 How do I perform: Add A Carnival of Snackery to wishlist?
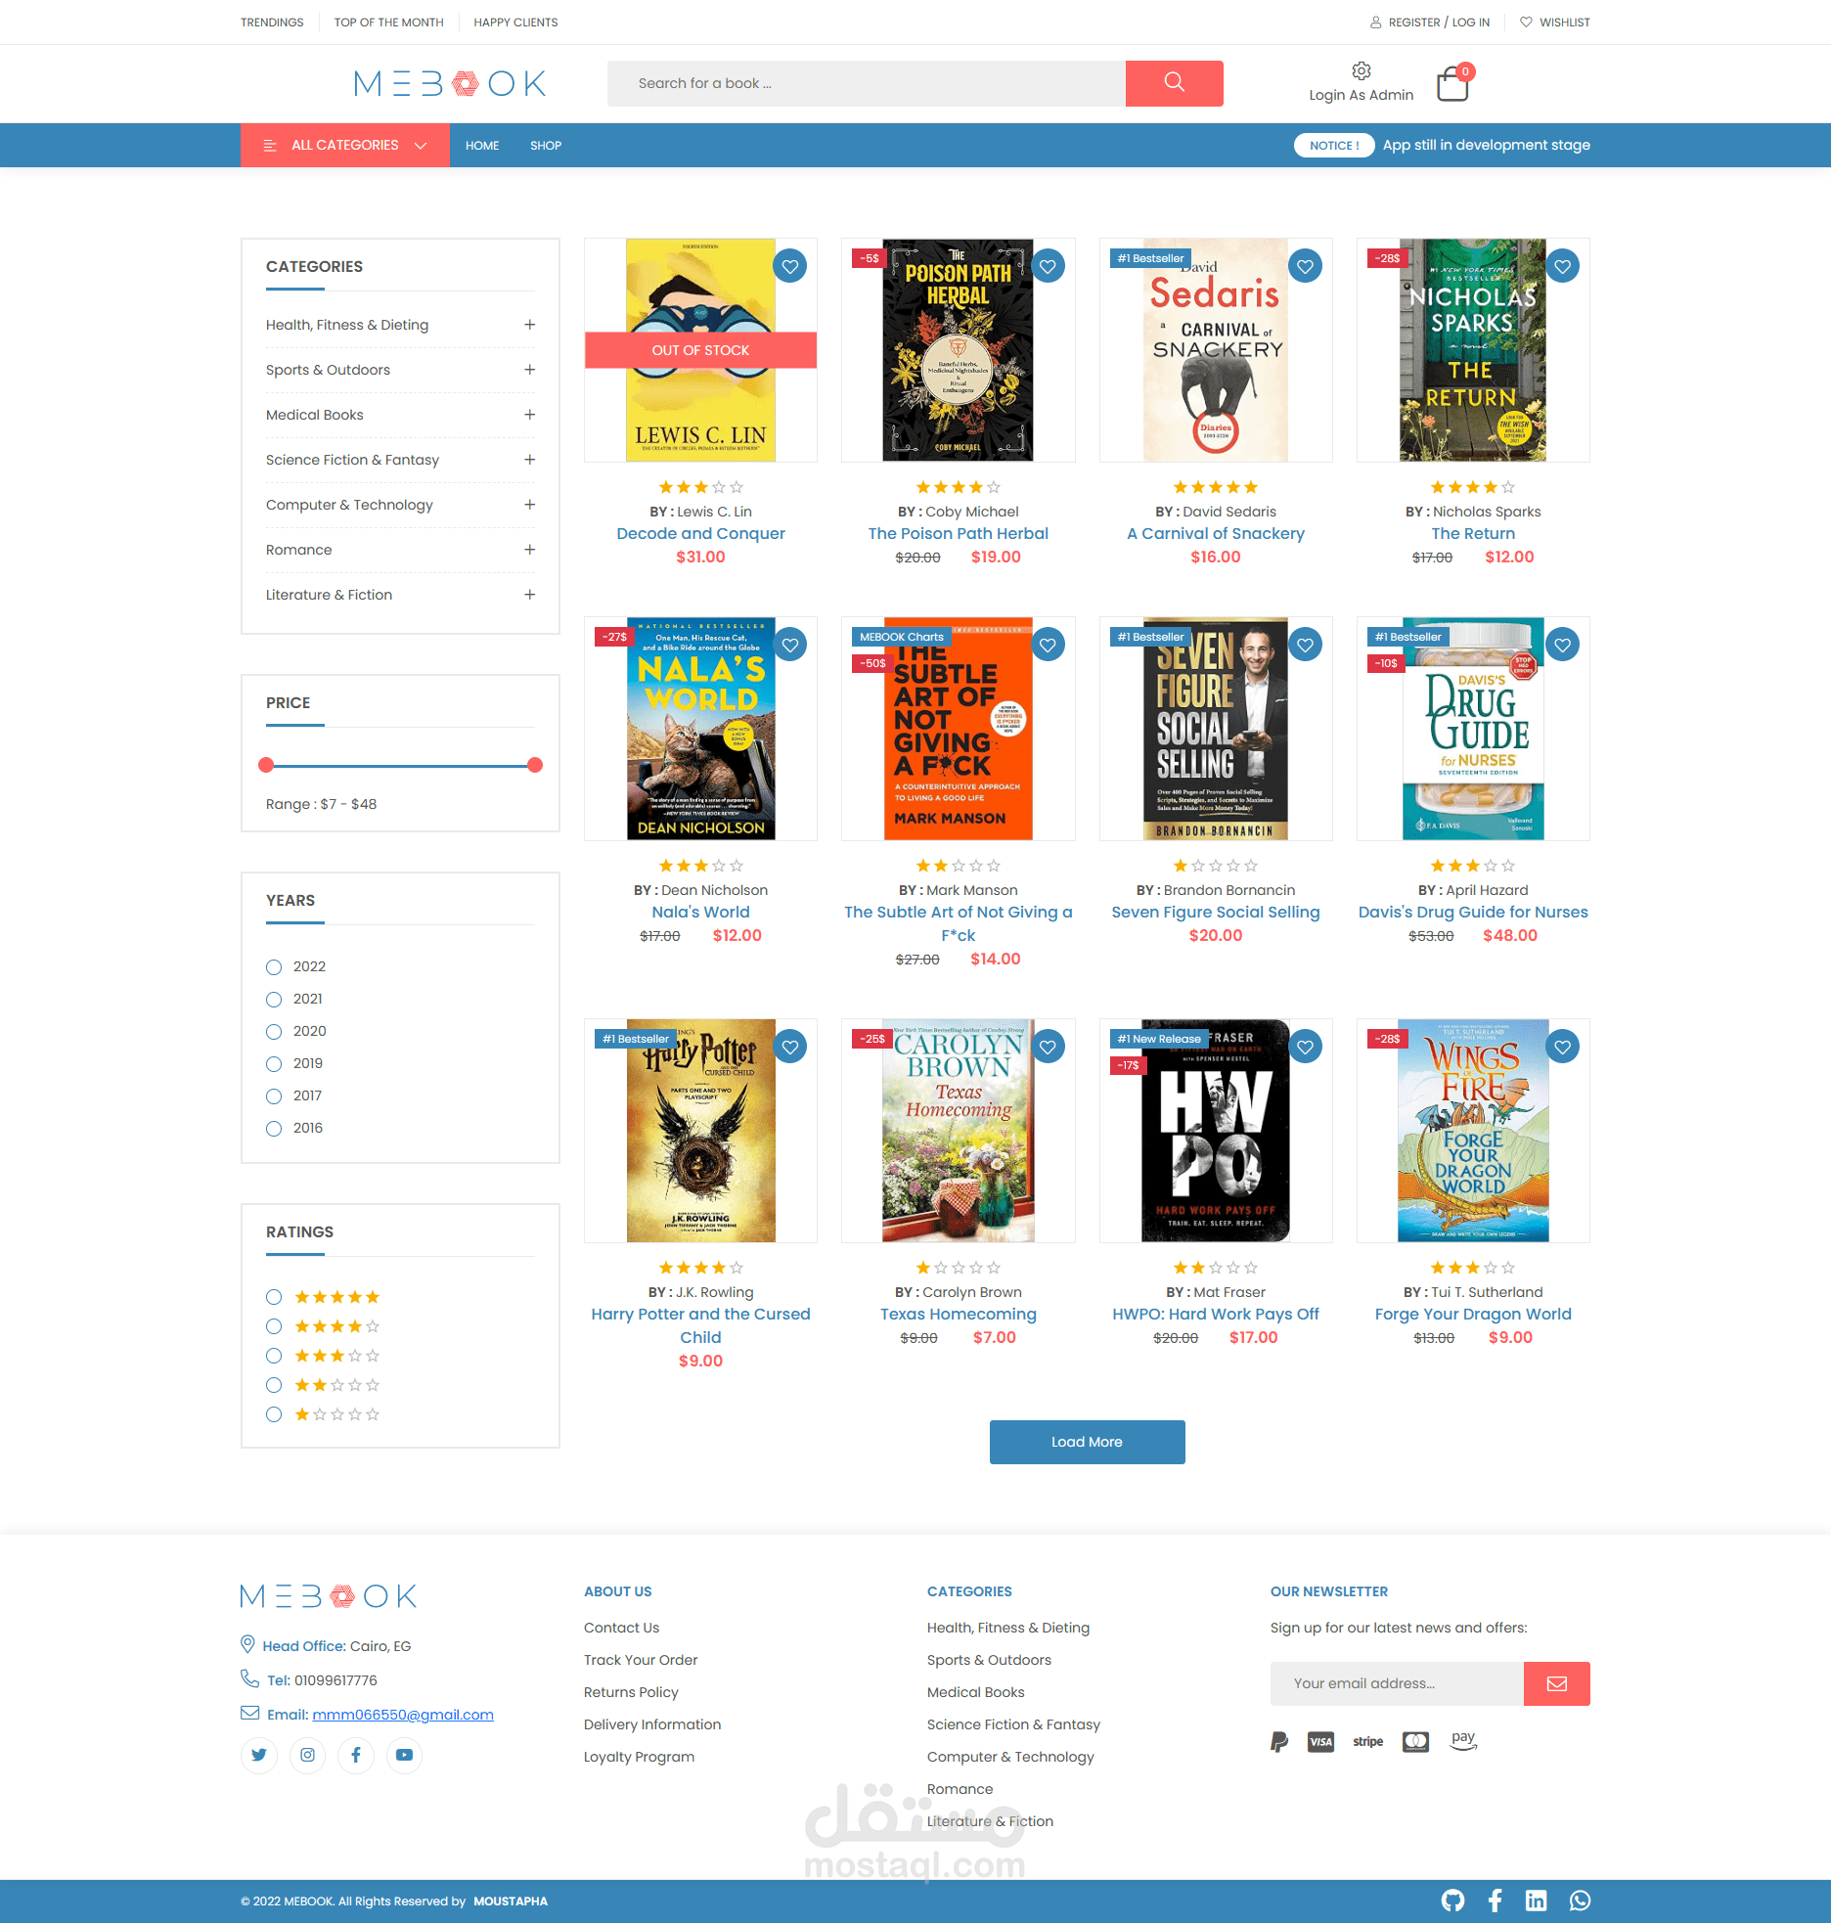[1305, 266]
